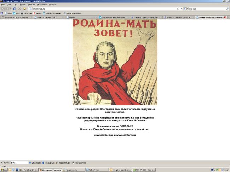
Task: Open the Закладки menu
Action: click(x=31, y=5)
